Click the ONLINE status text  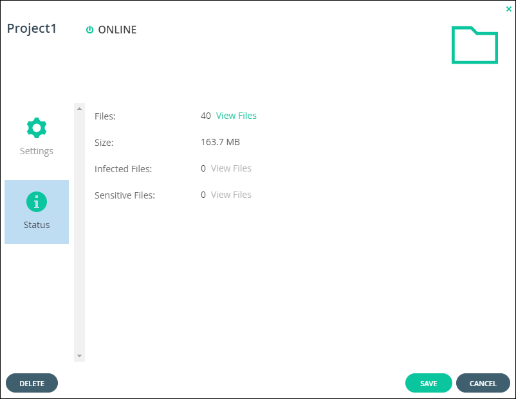[x=117, y=30]
